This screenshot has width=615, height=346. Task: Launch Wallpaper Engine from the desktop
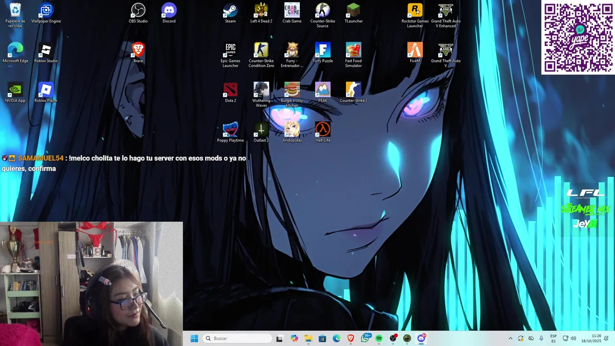(46, 13)
